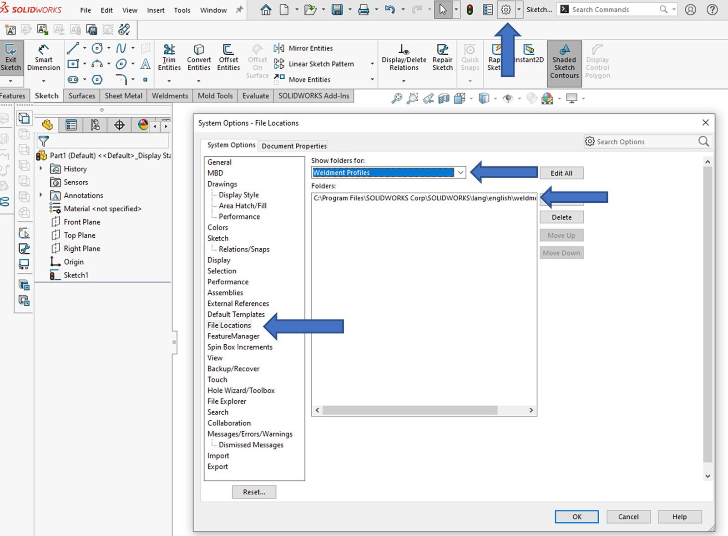Expand the History tree node
The height and width of the screenshot is (536, 728).
pos(41,168)
